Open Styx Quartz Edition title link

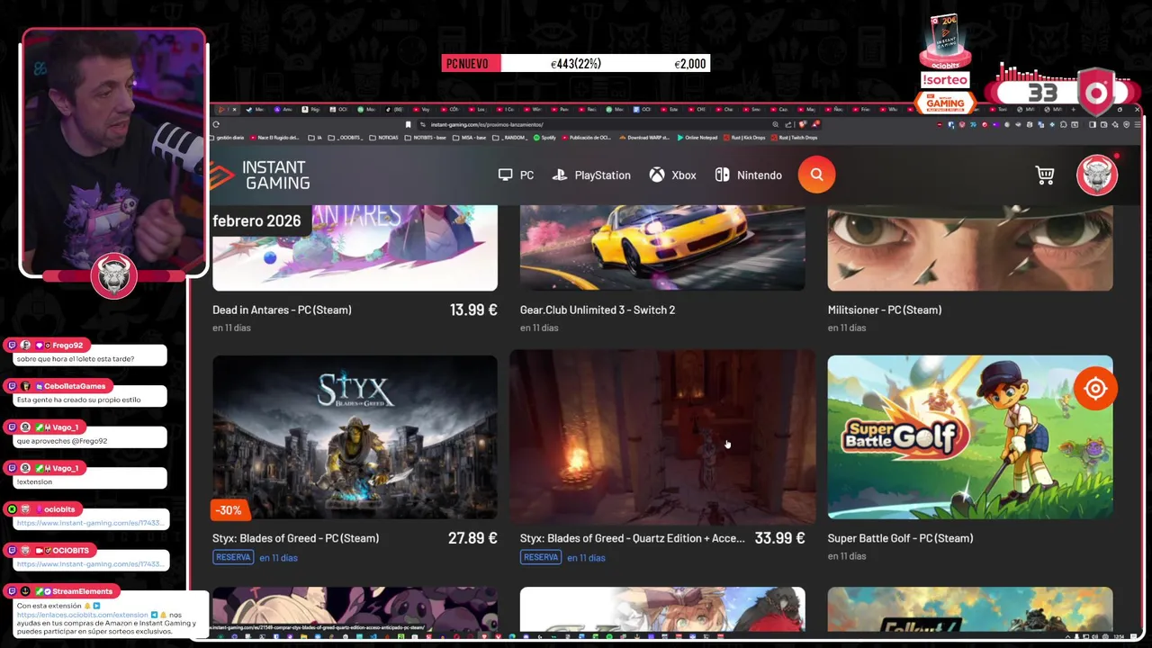[x=633, y=538]
